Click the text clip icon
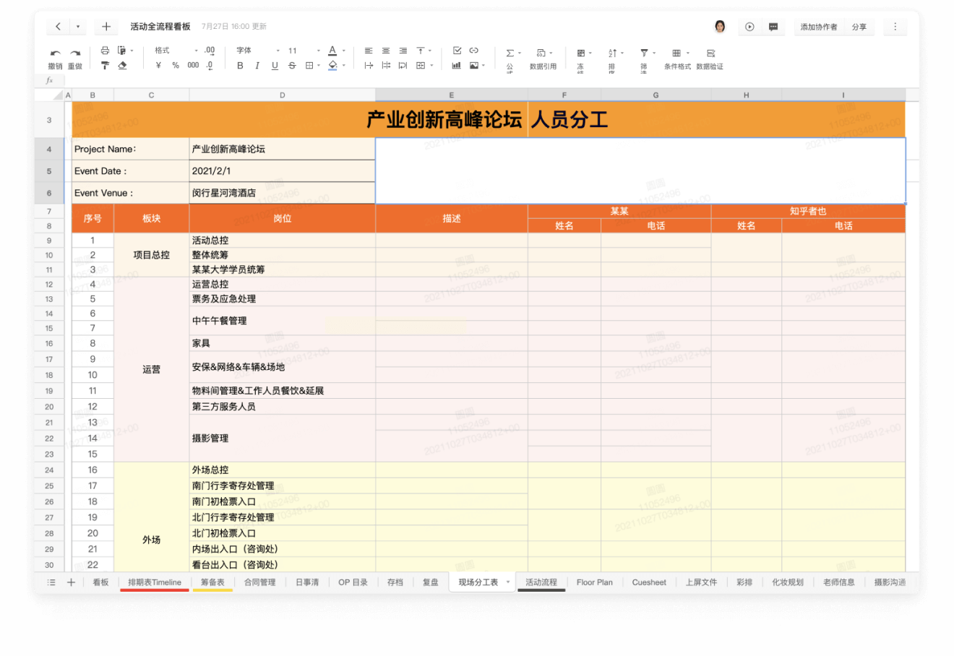 pyautogui.click(x=386, y=65)
